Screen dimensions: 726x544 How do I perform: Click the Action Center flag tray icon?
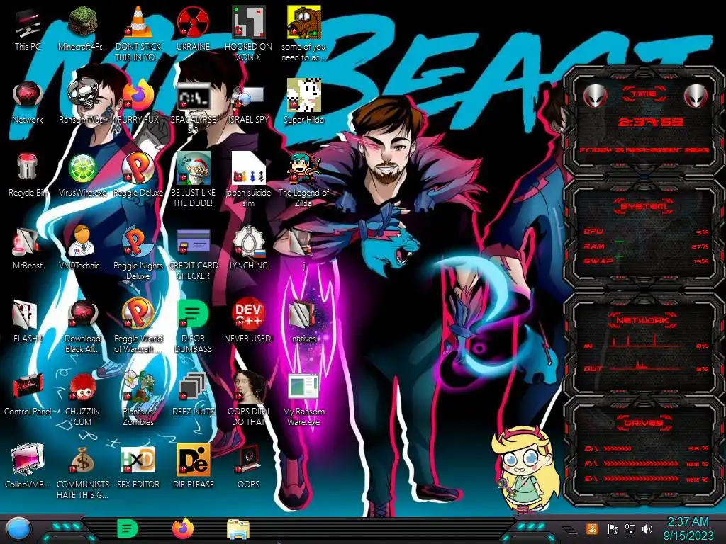pyautogui.click(x=613, y=528)
